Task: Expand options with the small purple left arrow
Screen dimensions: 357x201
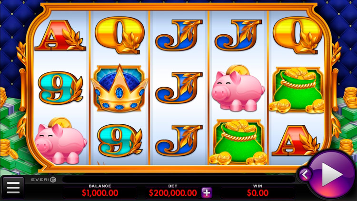Action: (x=305, y=175)
